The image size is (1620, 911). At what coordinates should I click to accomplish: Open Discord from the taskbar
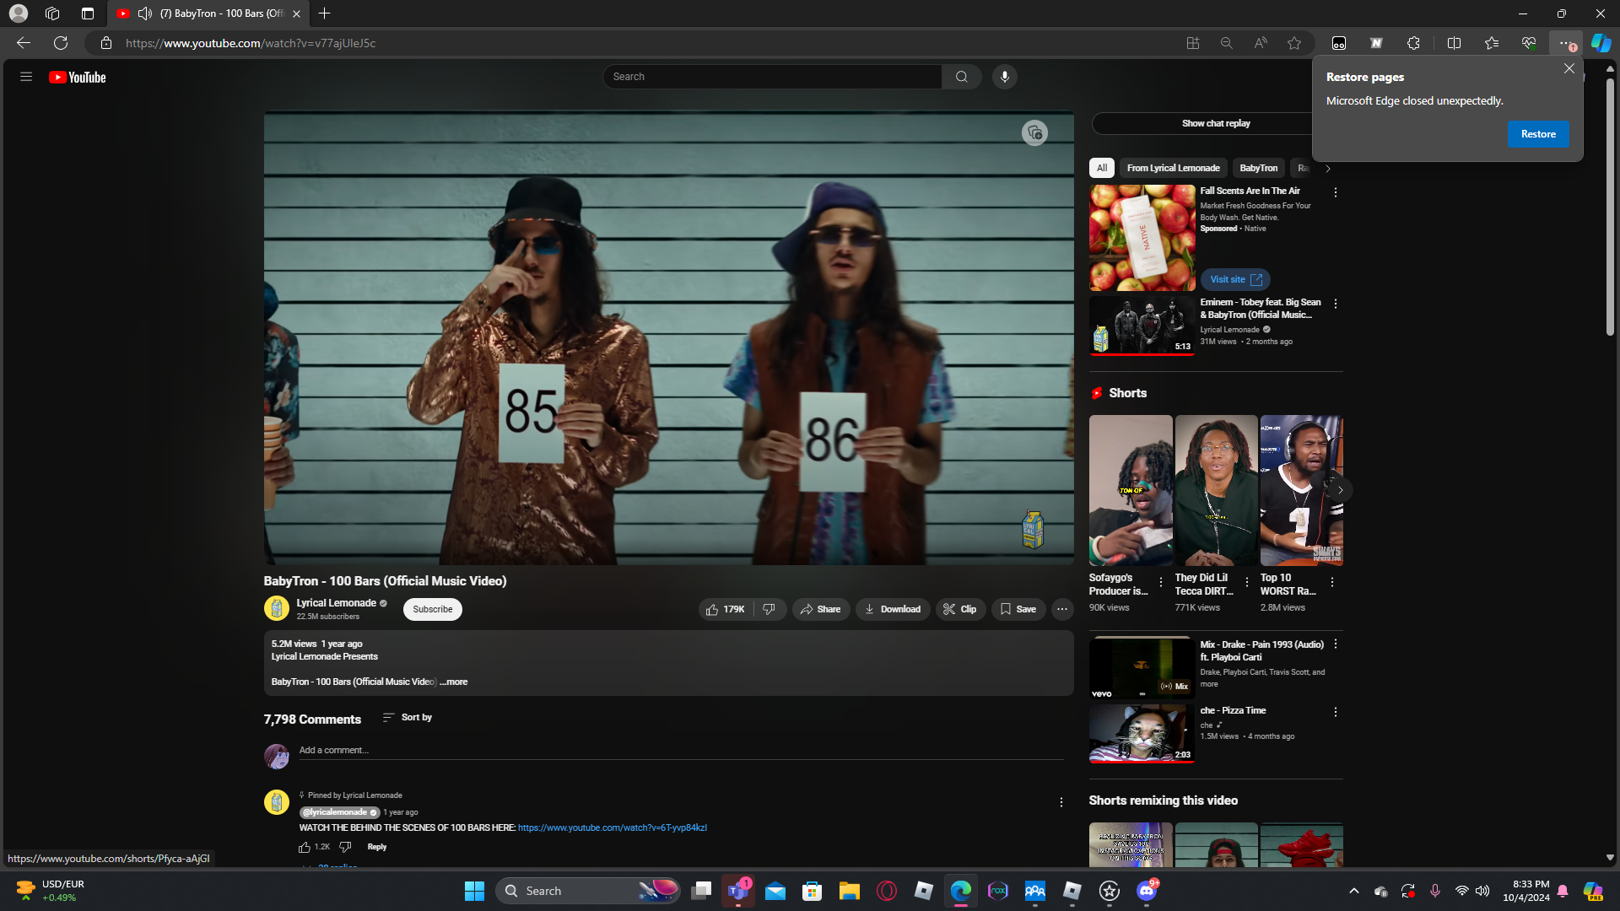[1147, 891]
